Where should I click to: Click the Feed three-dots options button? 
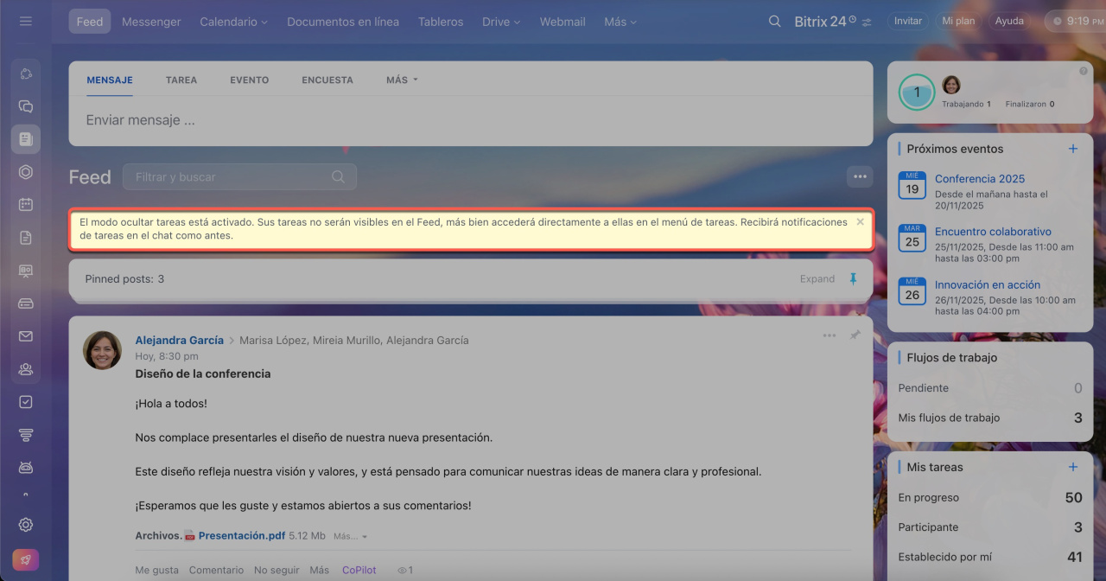pos(859,176)
